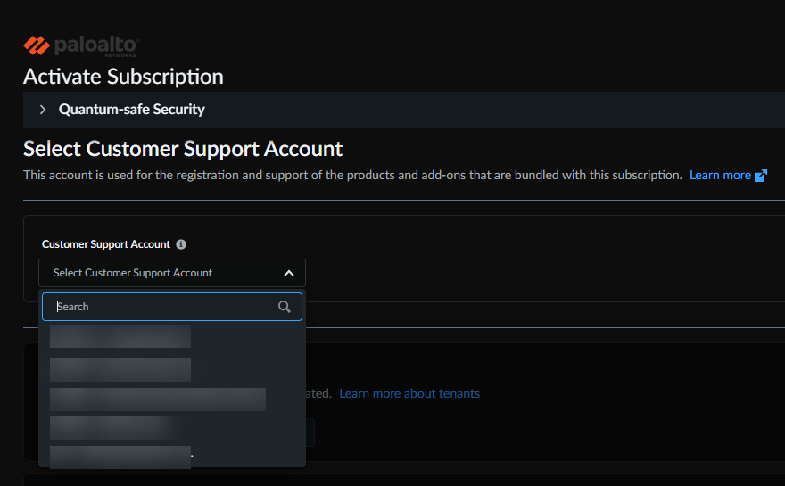The width and height of the screenshot is (785, 486).
Task: Click the external link icon beside Learn more
Action: (761, 176)
